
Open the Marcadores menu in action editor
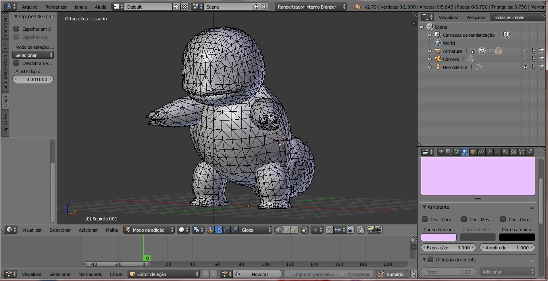pyautogui.click(x=90, y=274)
